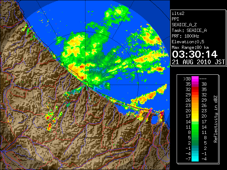Click the 03:30:14 timestamp
Viewport: 227px width, 170px height.
click(x=195, y=54)
